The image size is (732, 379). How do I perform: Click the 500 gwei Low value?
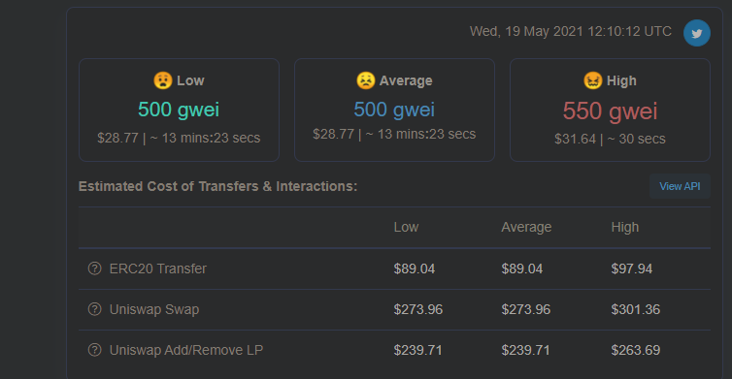[179, 111]
